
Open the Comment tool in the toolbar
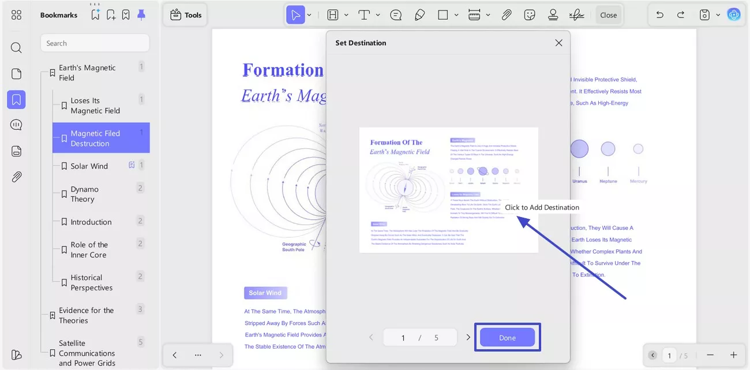(x=395, y=14)
